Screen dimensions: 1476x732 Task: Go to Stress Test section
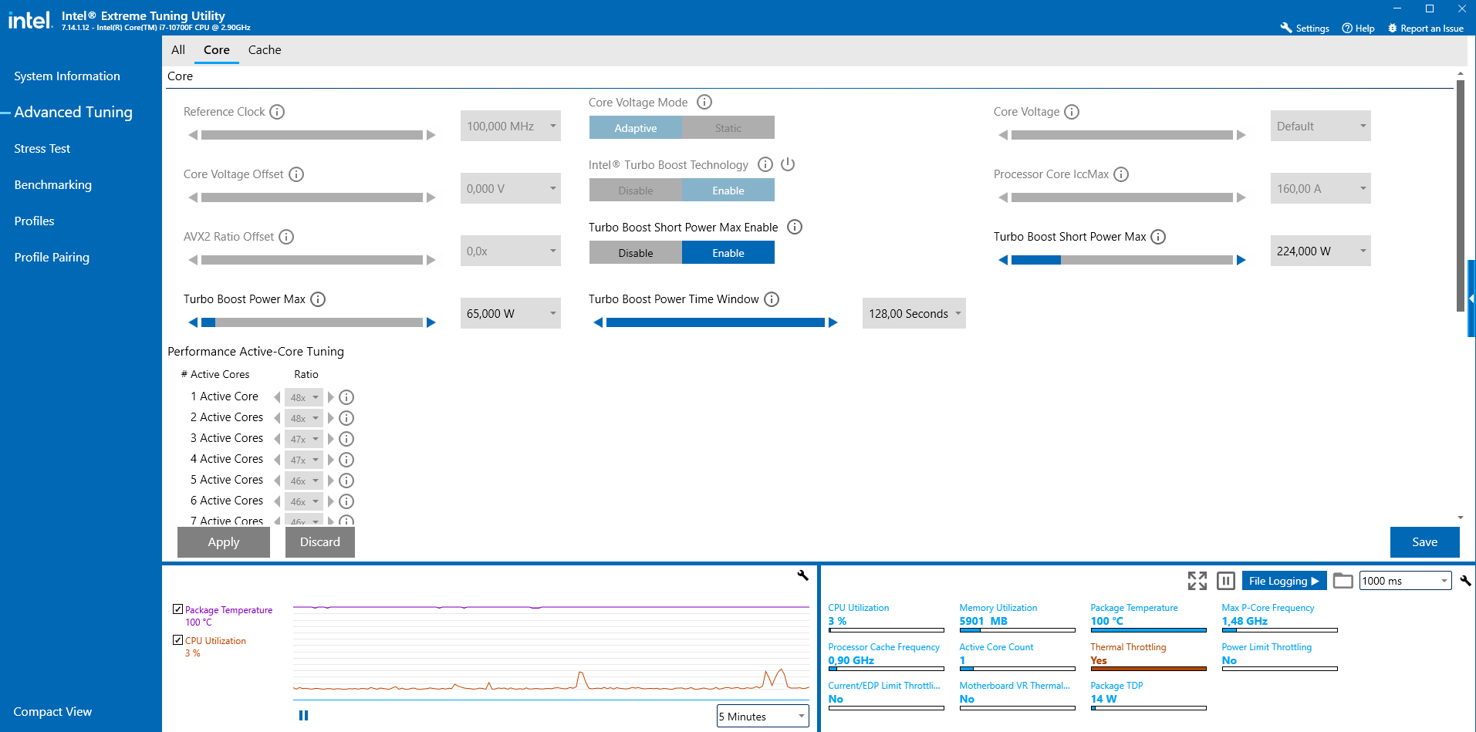pos(42,149)
